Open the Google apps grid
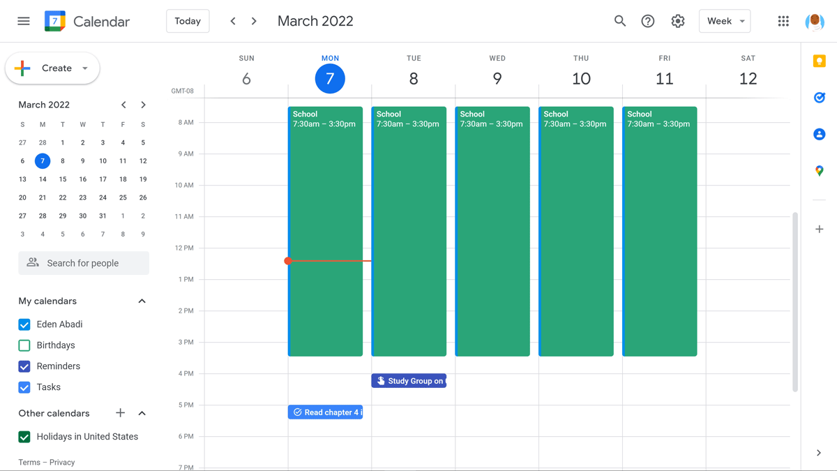 783,21
